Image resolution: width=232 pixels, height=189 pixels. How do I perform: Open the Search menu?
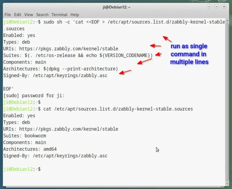pyautogui.click(x=42, y=15)
